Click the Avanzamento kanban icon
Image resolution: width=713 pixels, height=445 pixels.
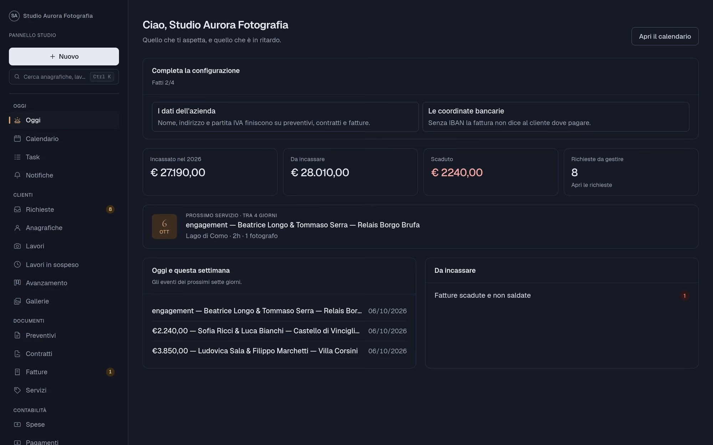[x=17, y=283]
